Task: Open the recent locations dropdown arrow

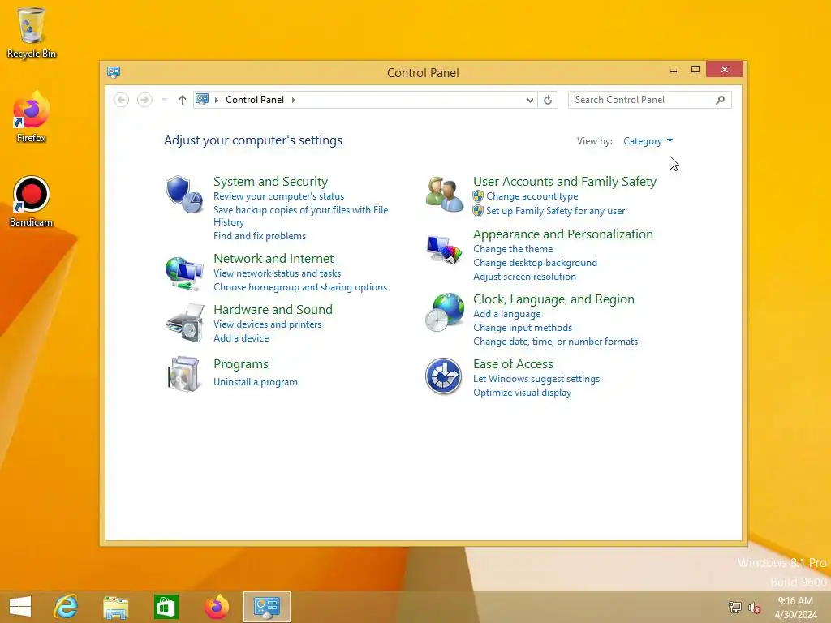Action: (164, 100)
